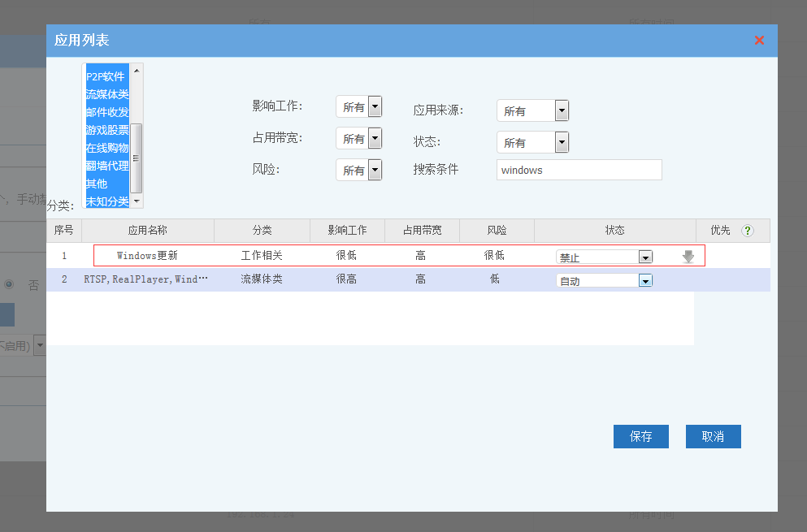Change Windows更新 status from 禁止
This screenshot has width=807, height=532.
(645, 257)
